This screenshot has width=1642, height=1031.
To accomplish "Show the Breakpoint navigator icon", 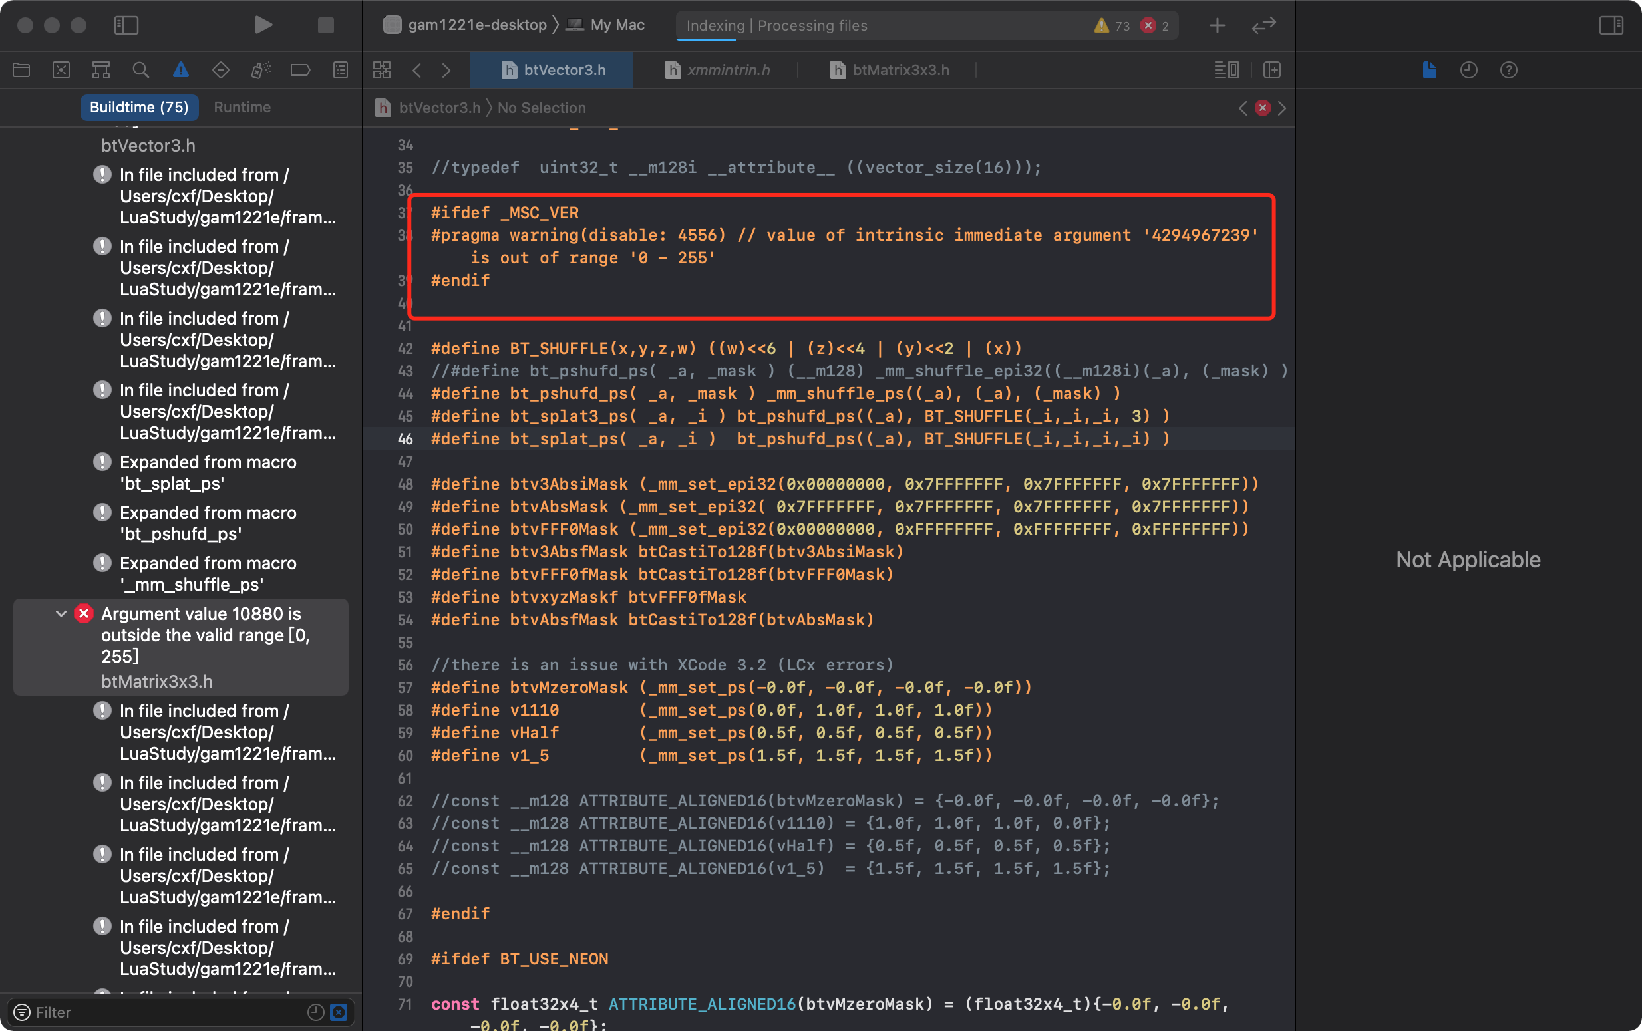I will pos(300,70).
